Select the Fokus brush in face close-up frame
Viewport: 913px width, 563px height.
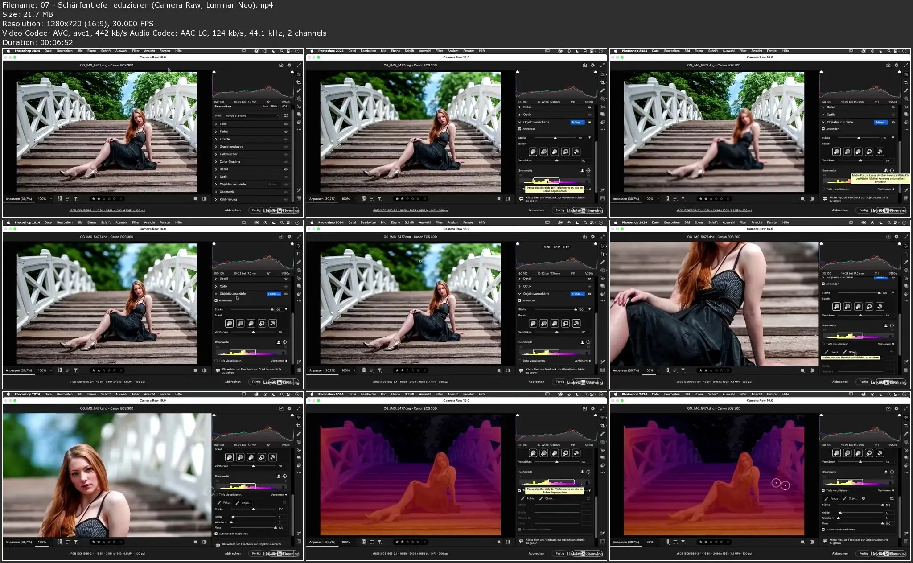(x=224, y=503)
